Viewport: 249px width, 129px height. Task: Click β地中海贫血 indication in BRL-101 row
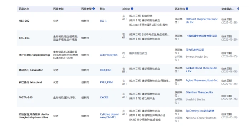click(149, 35)
